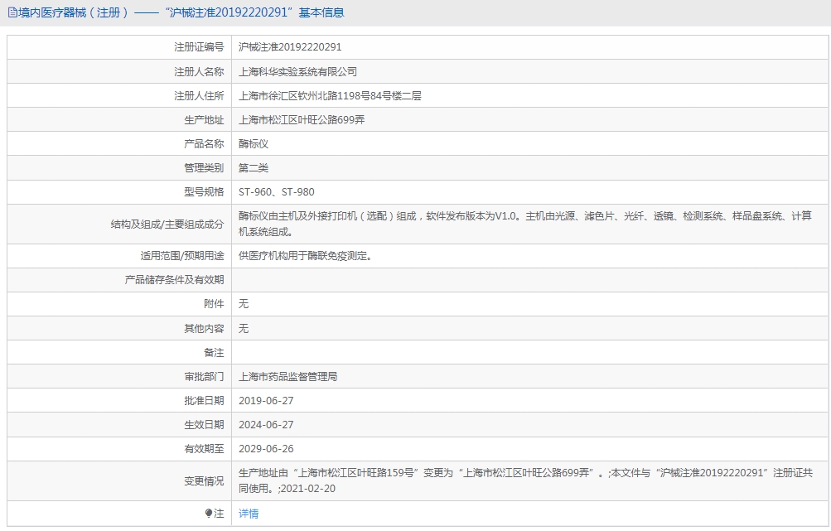Click the 管理类别 label
The image size is (831, 531).
pos(204,168)
